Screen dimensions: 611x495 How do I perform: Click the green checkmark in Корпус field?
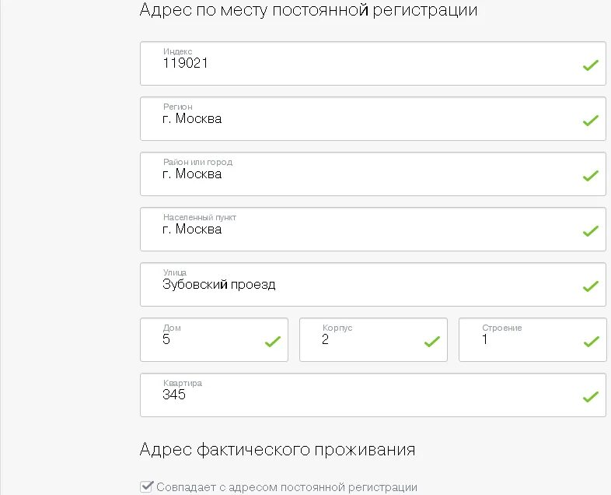pyautogui.click(x=431, y=342)
